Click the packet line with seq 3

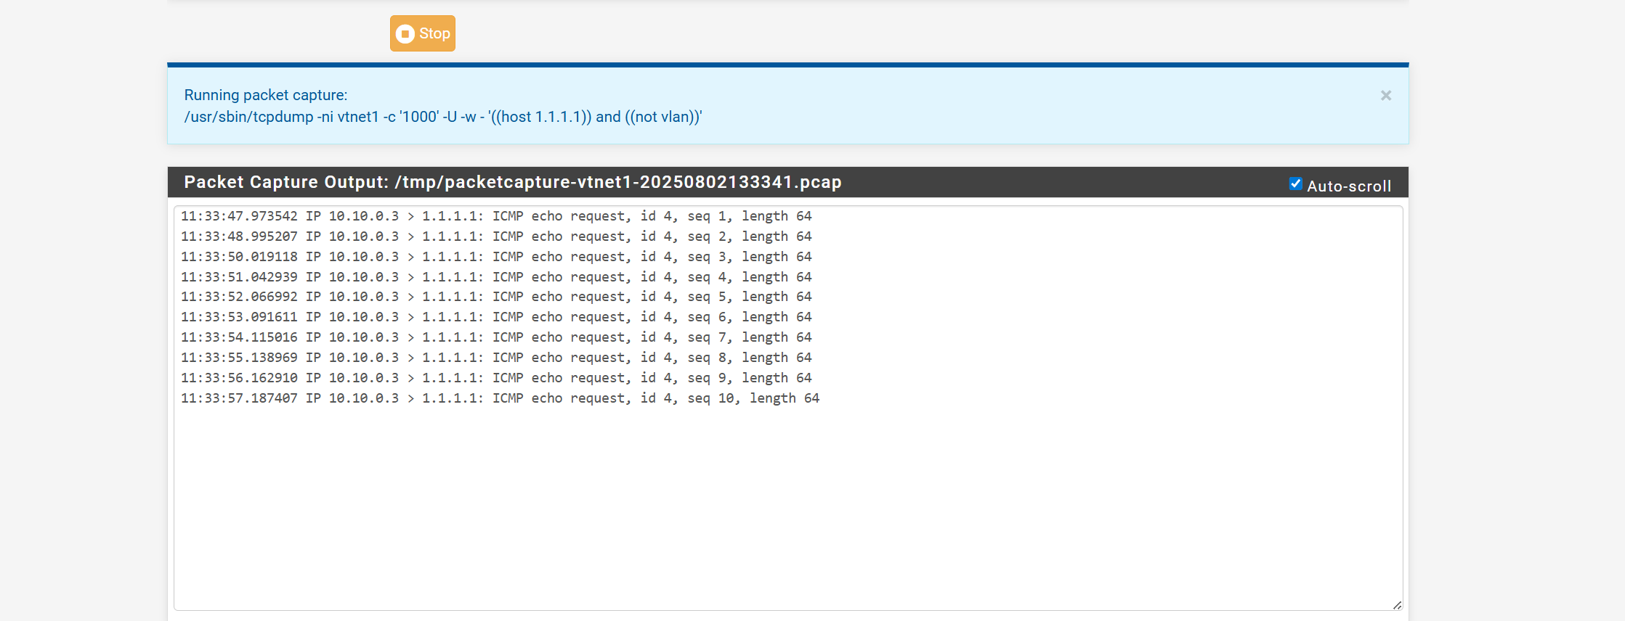(496, 257)
